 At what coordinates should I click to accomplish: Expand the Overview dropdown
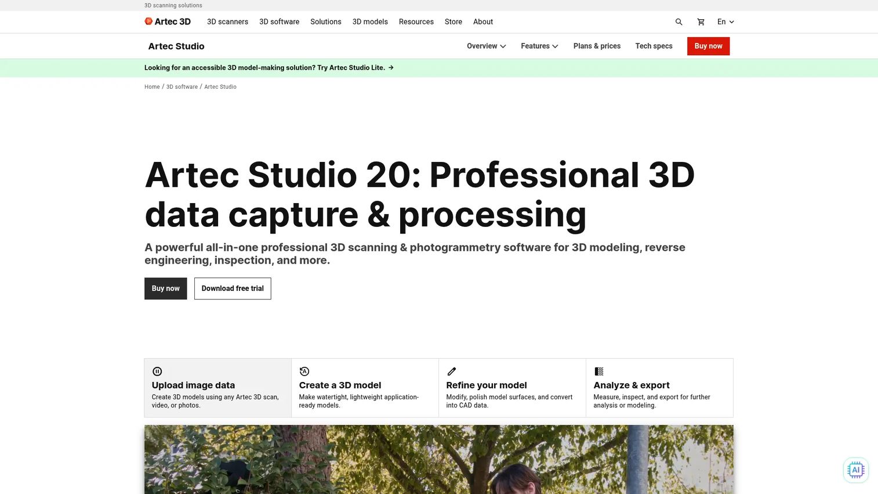[487, 46]
